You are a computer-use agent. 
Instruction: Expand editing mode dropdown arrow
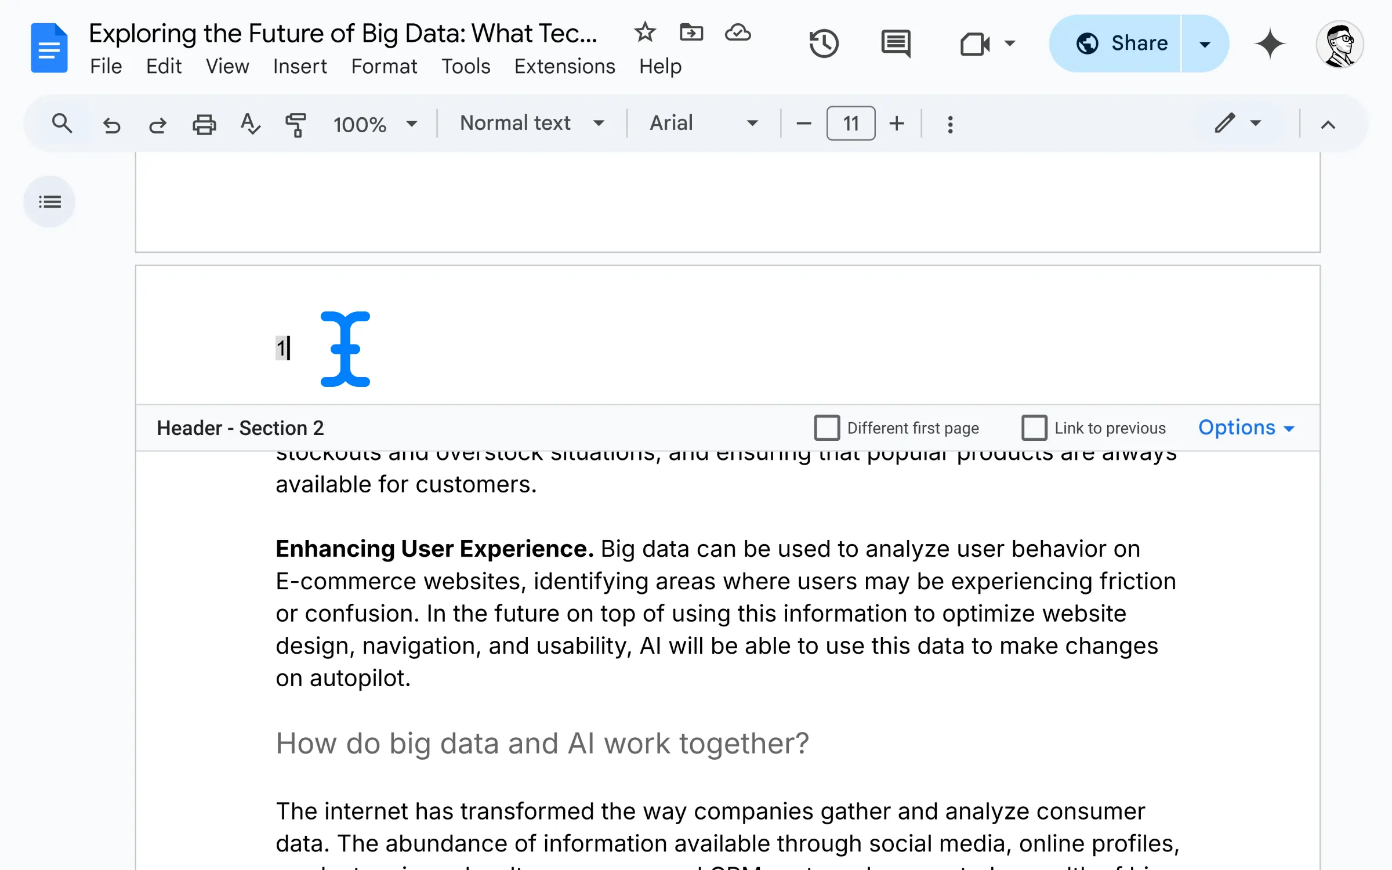(1256, 123)
